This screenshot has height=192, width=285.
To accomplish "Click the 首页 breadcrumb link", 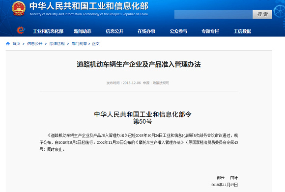I will point(16,44).
